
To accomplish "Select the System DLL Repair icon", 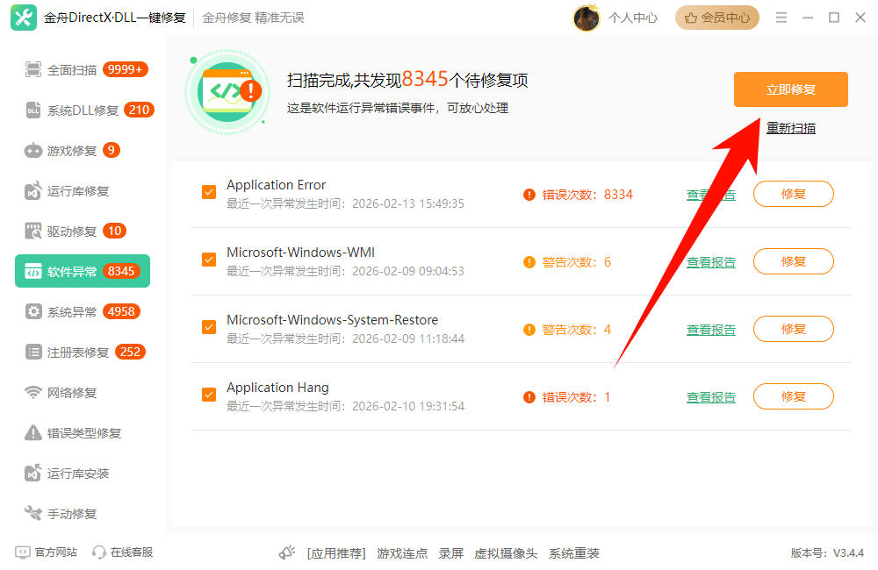I will [33, 110].
